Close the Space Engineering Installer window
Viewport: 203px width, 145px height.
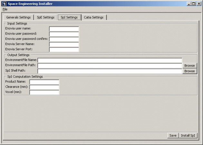[x=199, y=4]
